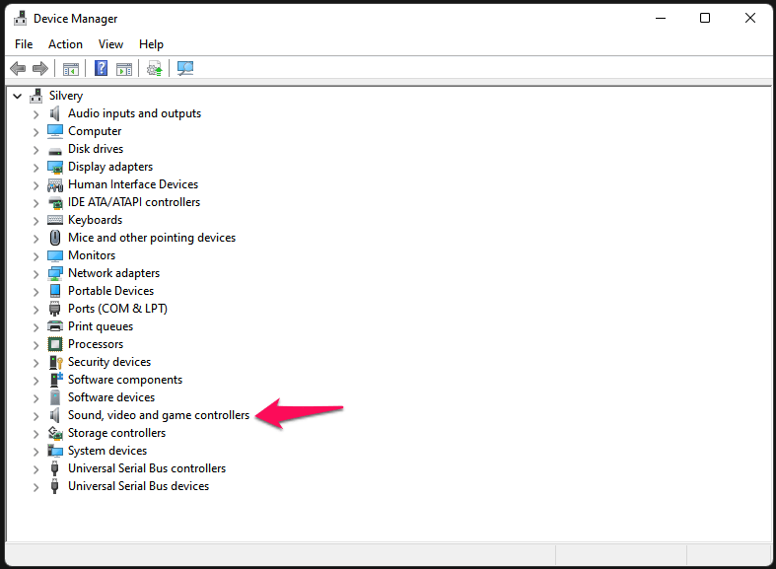Image resolution: width=776 pixels, height=569 pixels.
Task: Select the Computer category label
Action: [95, 131]
